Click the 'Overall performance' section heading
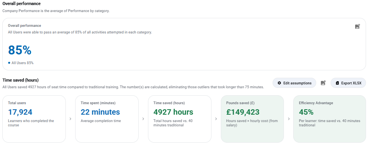This screenshot has height=145, width=368. pos(21,4)
